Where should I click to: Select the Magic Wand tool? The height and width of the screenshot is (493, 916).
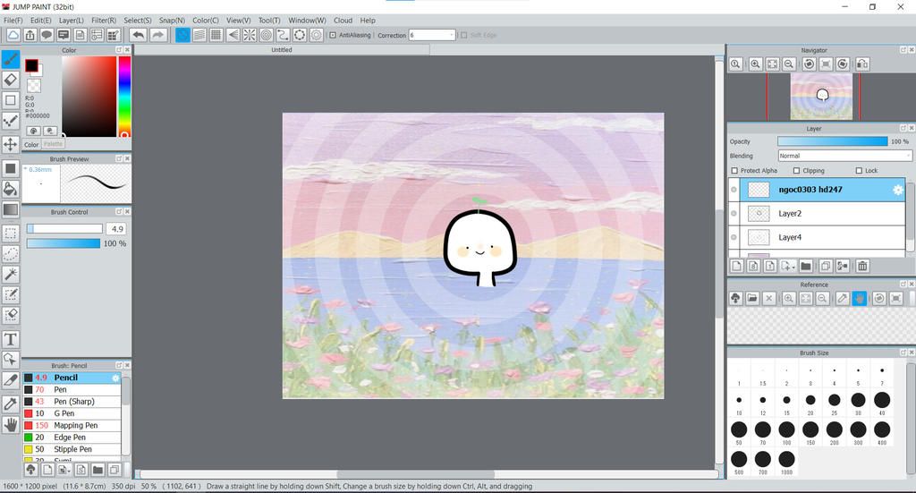coord(11,274)
